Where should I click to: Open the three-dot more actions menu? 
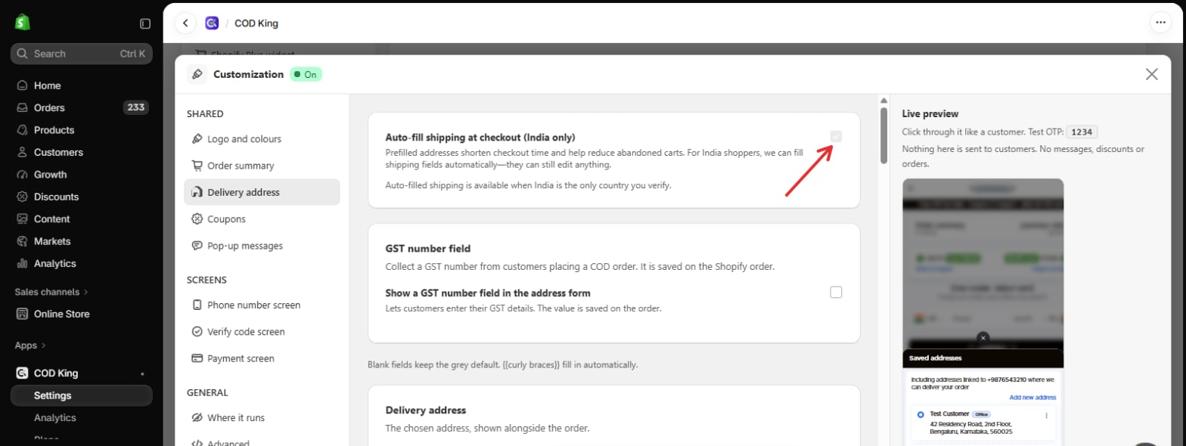click(1160, 23)
